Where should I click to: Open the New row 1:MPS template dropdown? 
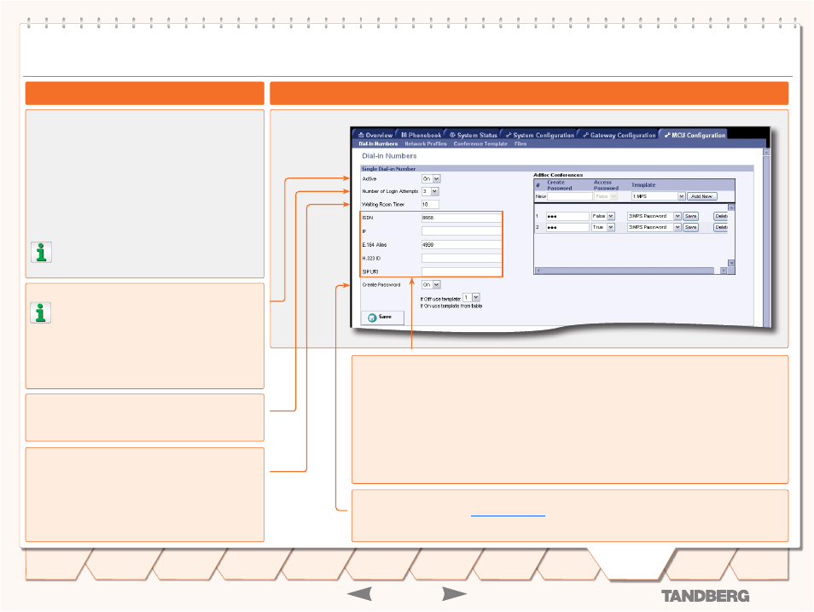click(x=658, y=196)
